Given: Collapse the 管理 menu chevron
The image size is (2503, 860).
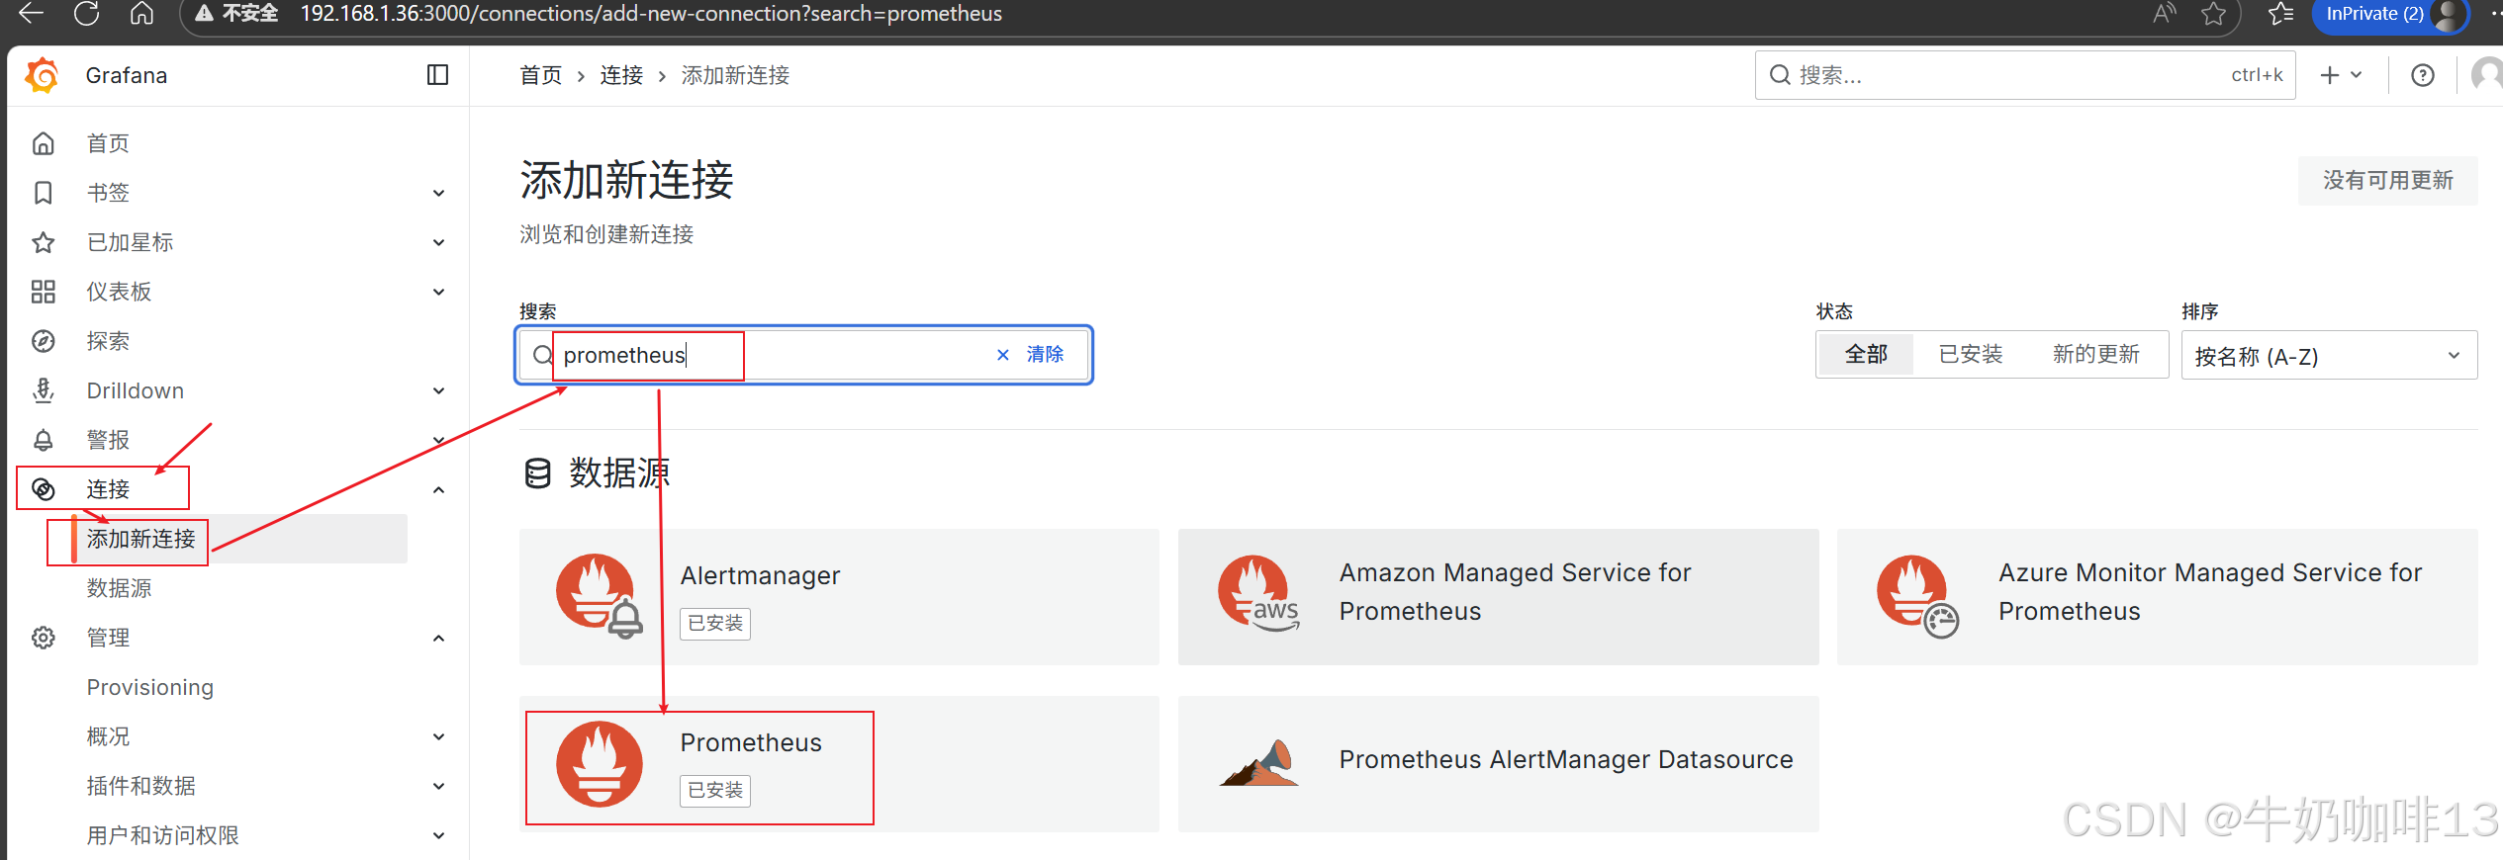Looking at the screenshot, I should click(438, 639).
